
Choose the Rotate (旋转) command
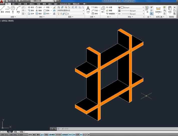[x=39, y=7]
